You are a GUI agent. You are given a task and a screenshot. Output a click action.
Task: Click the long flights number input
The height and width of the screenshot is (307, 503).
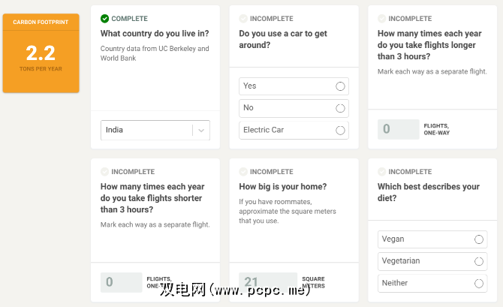[x=398, y=129]
